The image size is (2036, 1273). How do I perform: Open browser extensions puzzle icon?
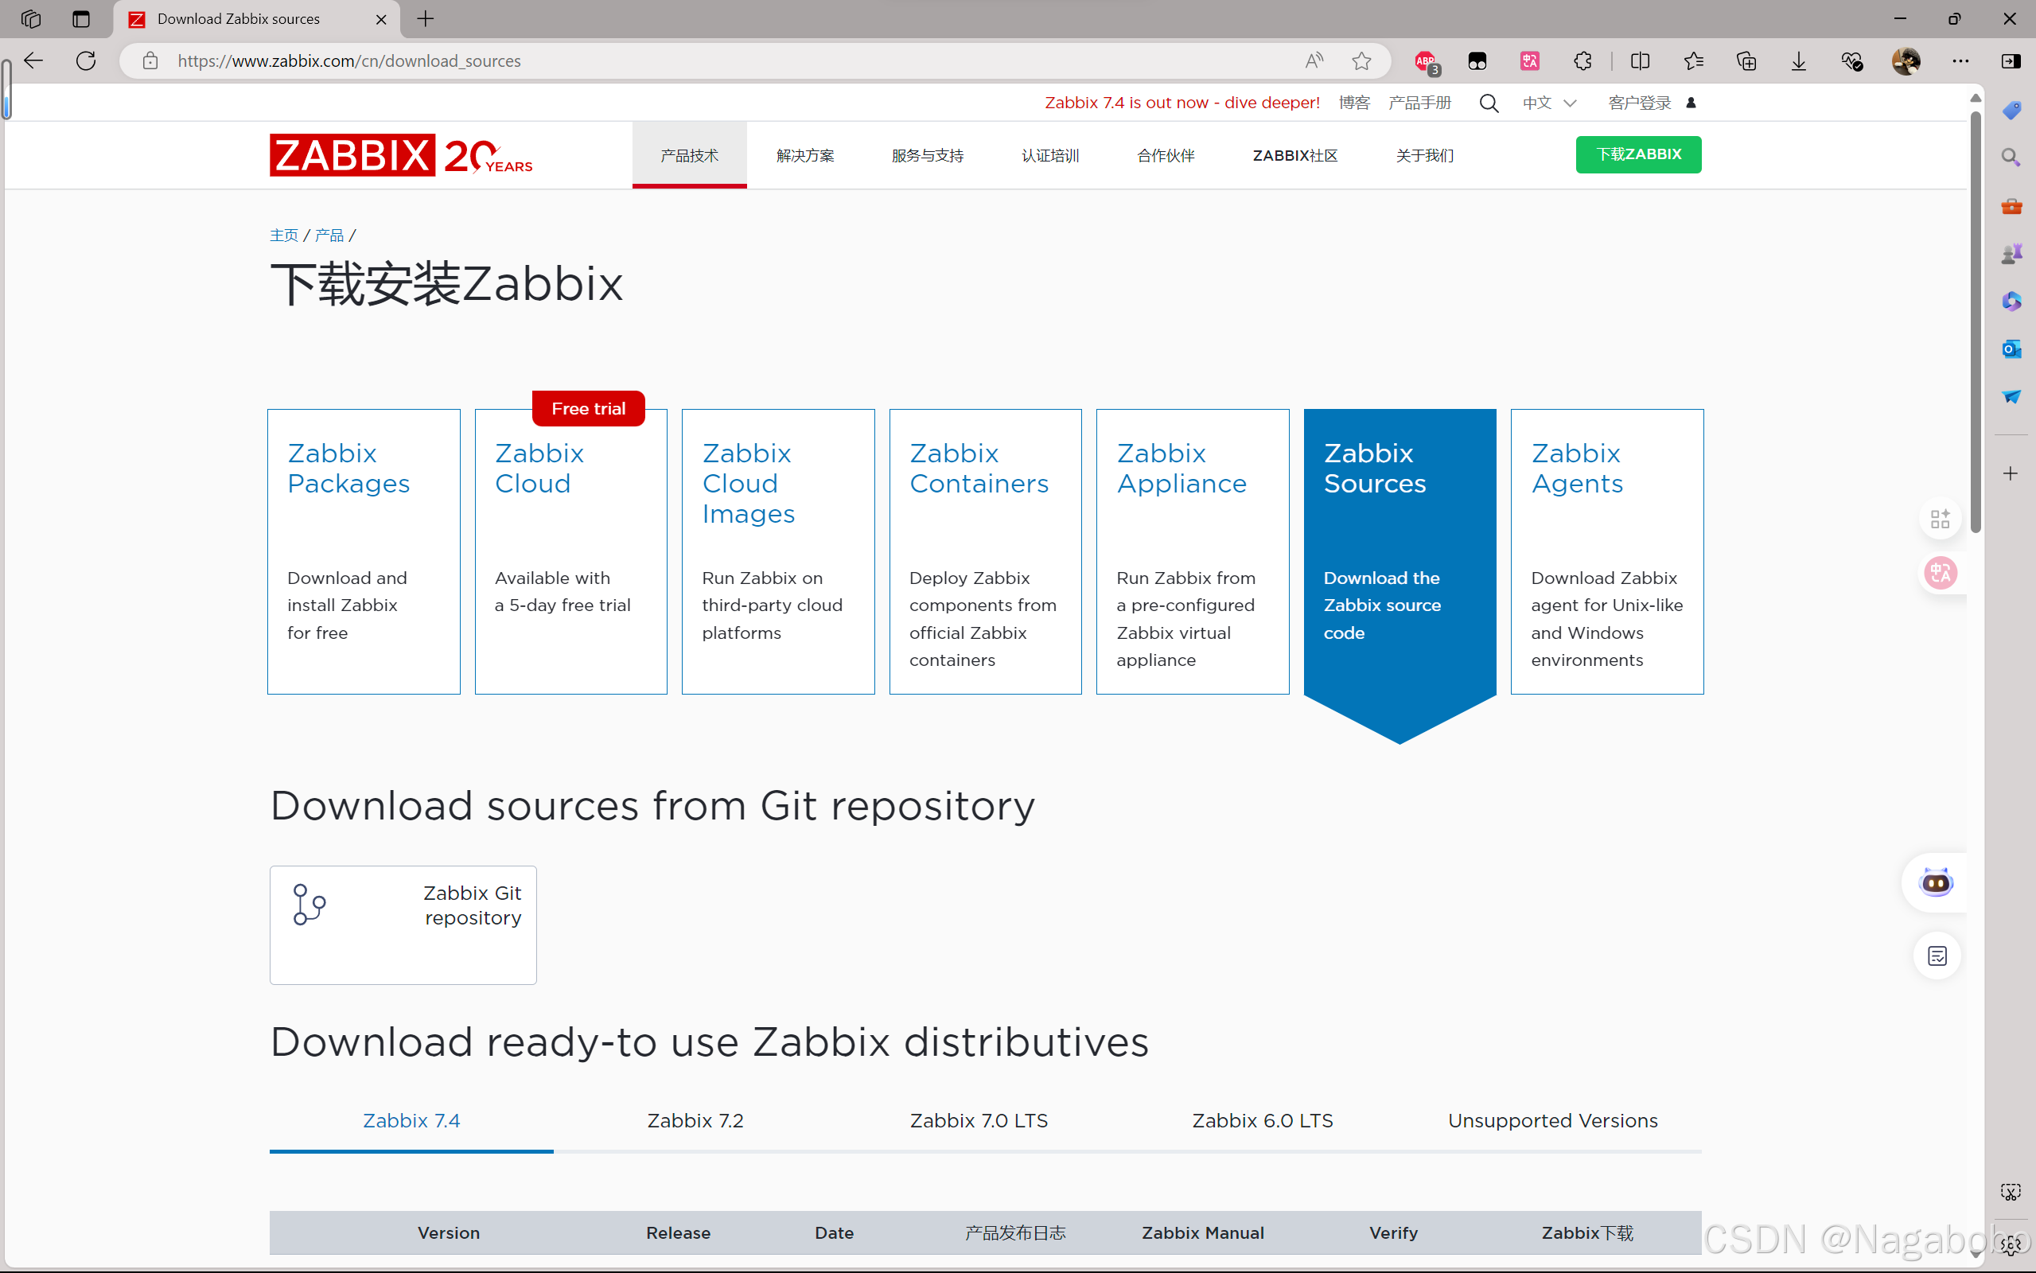point(1582,60)
